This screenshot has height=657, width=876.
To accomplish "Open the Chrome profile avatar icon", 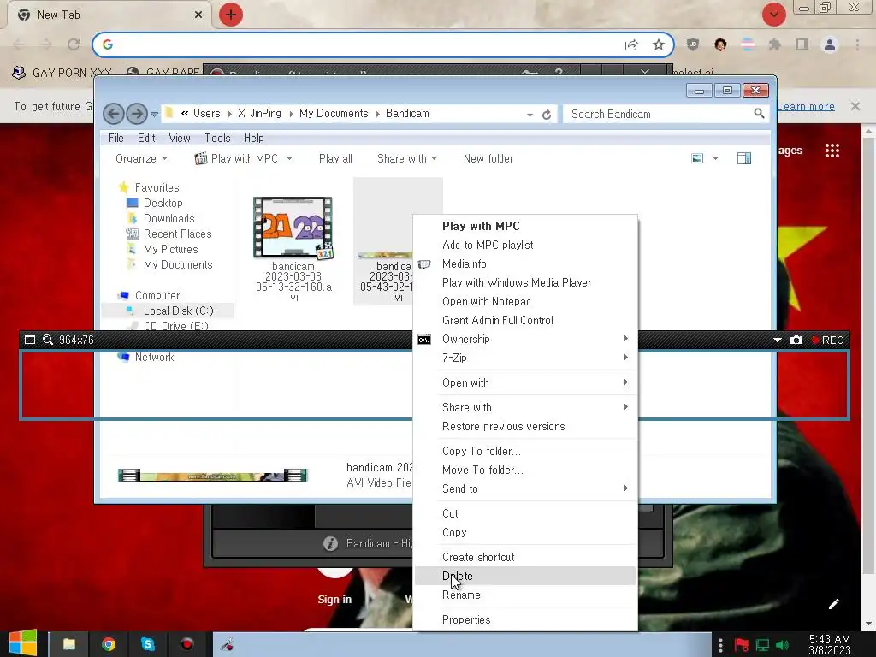I will point(830,44).
